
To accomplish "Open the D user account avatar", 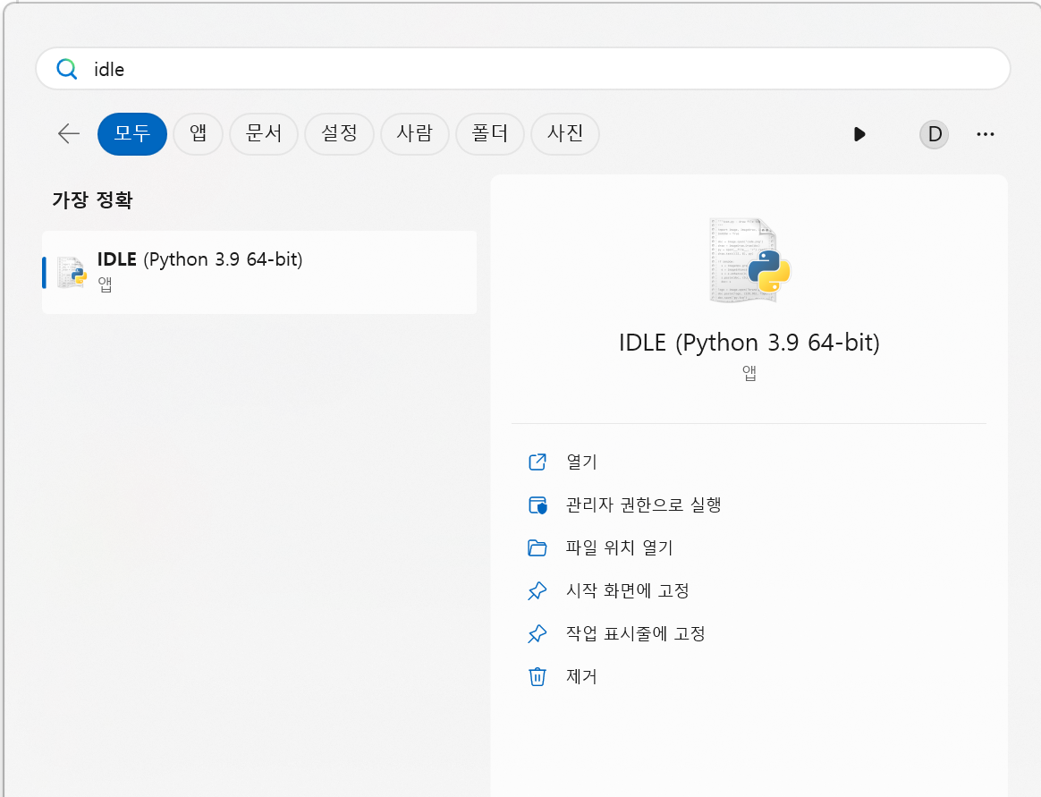I will tap(934, 134).
